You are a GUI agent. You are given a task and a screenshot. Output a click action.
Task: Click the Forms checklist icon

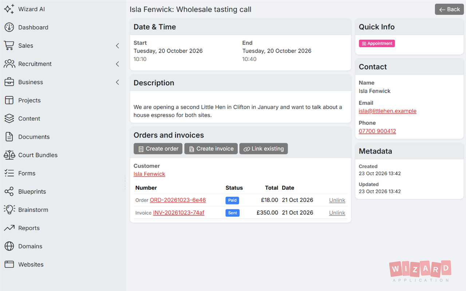[x=9, y=173]
